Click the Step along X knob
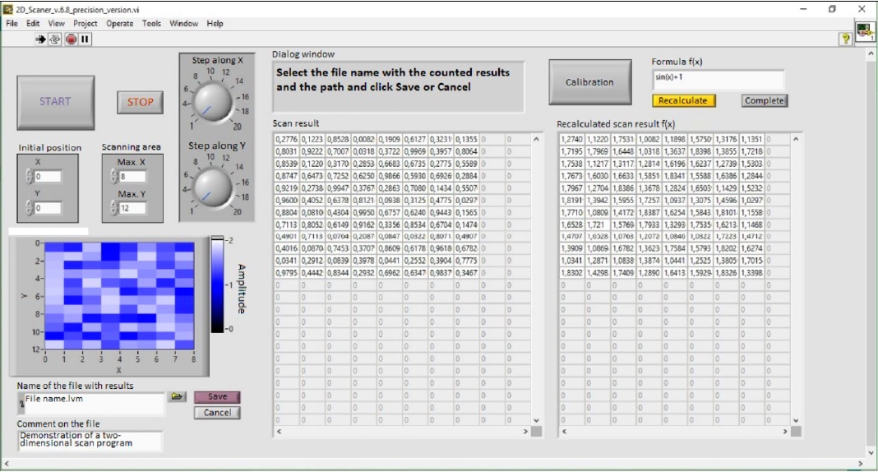The height and width of the screenshot is (472, 878). point(210,102)
